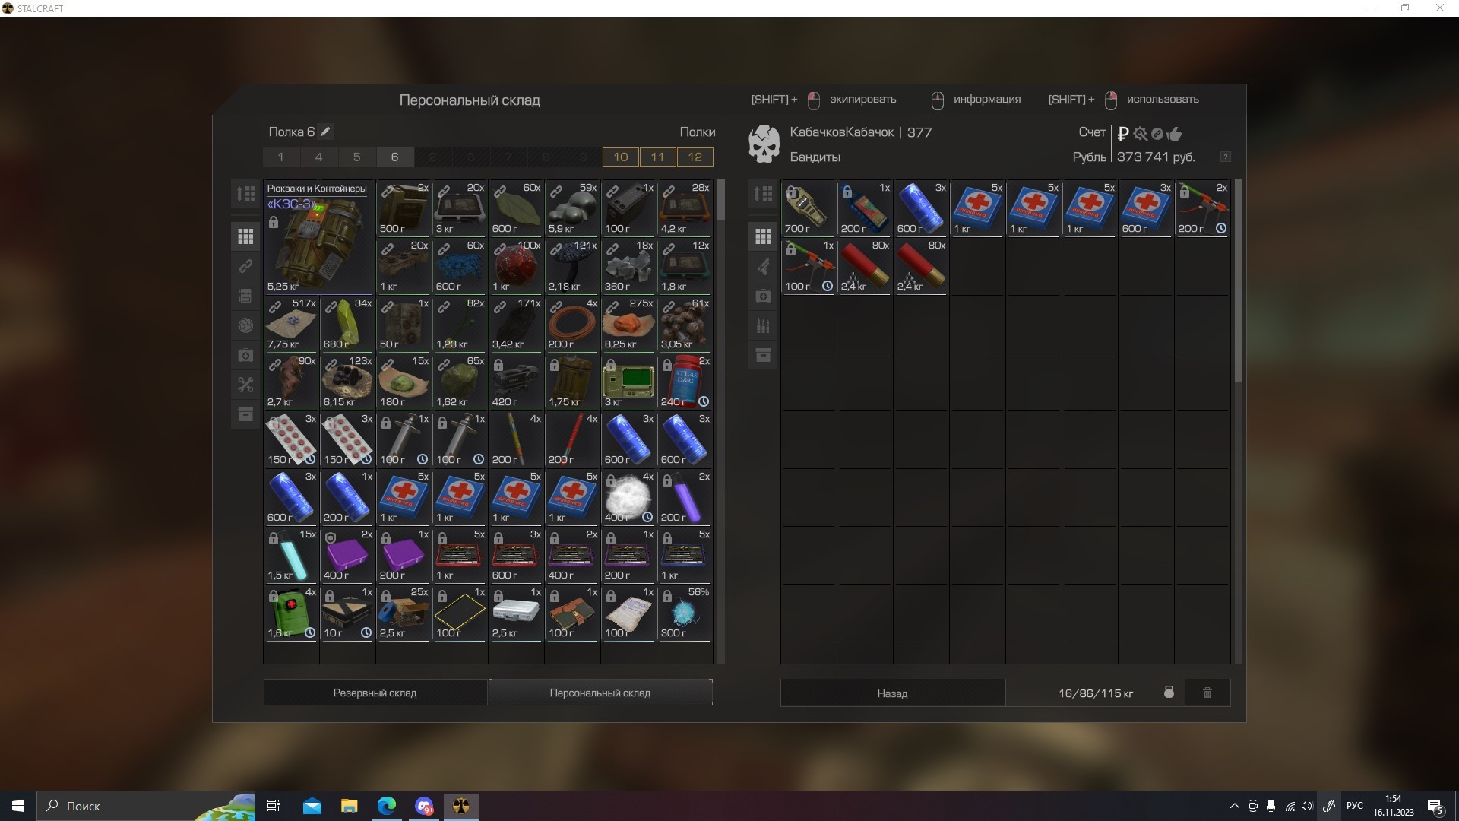Select the tan 700 г device in inventory

pyautogui.click(x=809, y=208)
